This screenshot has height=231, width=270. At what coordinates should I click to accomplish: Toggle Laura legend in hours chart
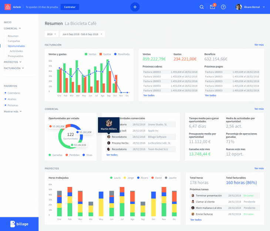115,178
